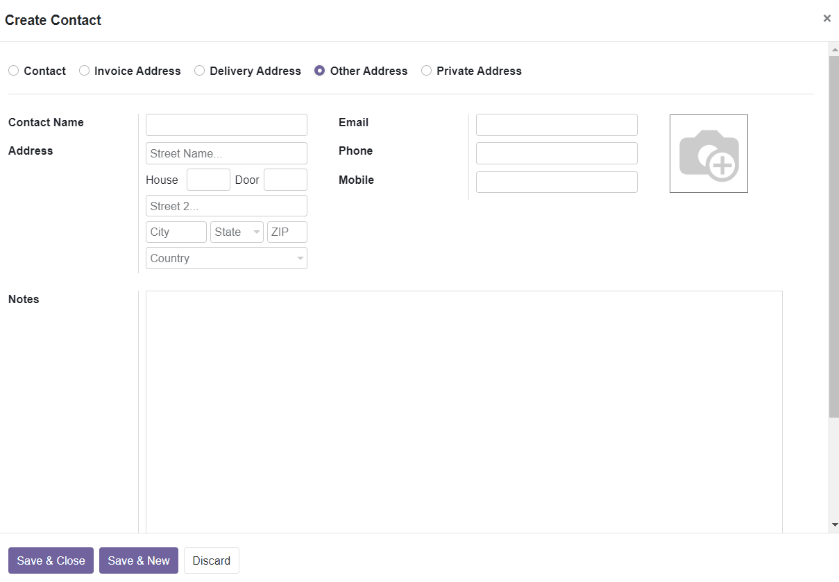Image resolution: width=839 pixels, height=582 pixels.
Task: Click the Phone input field
Action: click(556, 153)
